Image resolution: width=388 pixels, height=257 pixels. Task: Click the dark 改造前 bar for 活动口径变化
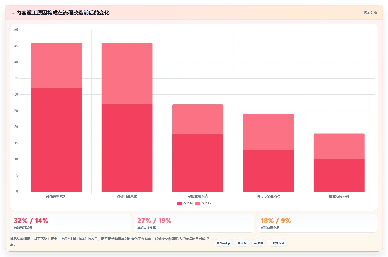[x=127, y=148]
